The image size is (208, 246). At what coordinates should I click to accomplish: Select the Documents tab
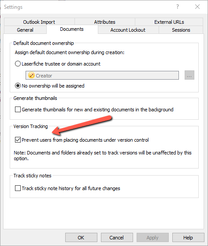tap(72, 29)
